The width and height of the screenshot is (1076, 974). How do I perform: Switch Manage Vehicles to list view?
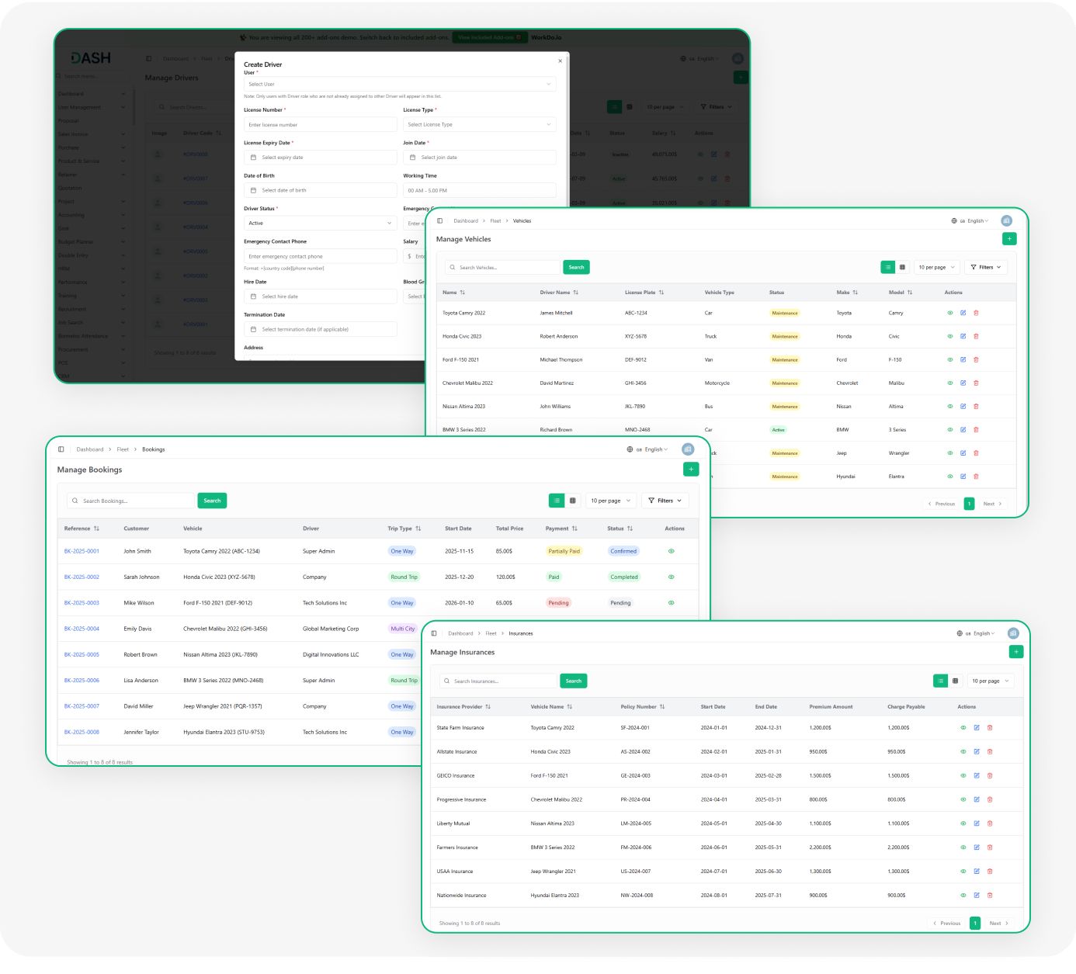[x=888, y=267]
